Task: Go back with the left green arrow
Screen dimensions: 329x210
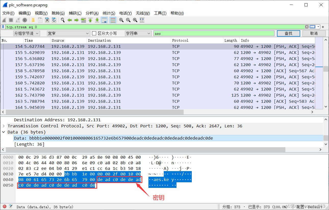Action: [x=69, y=20]
